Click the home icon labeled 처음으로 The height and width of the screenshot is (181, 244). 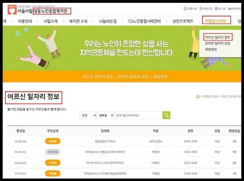pyautogui.click(x=185, y=9)
